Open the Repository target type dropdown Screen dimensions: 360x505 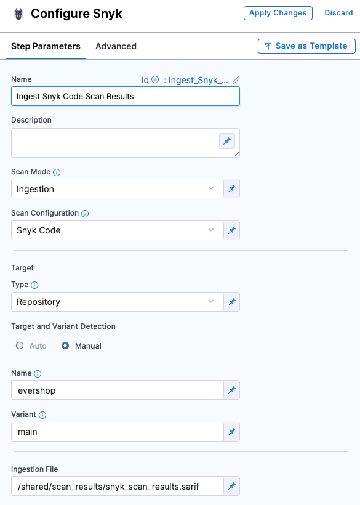click(x=118, y=302)
